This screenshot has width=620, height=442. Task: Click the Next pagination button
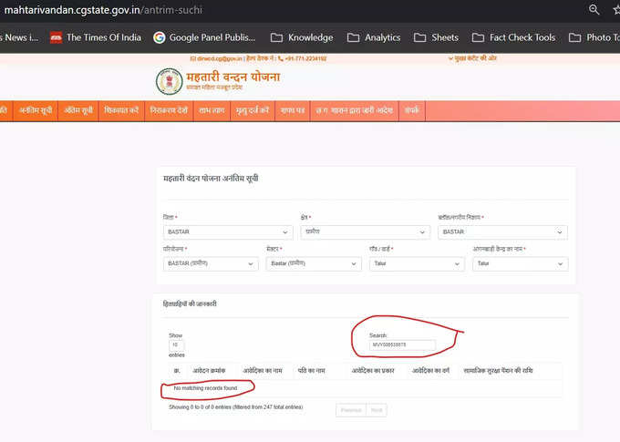click(377, 411)
